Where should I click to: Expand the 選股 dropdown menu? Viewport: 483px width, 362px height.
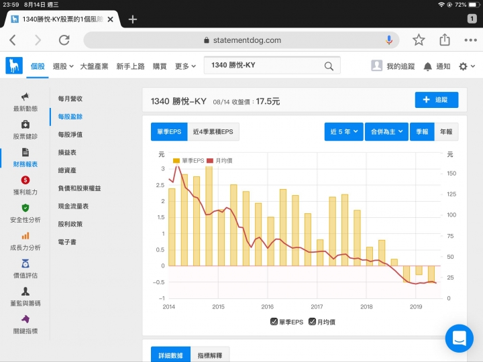[63, 66]
